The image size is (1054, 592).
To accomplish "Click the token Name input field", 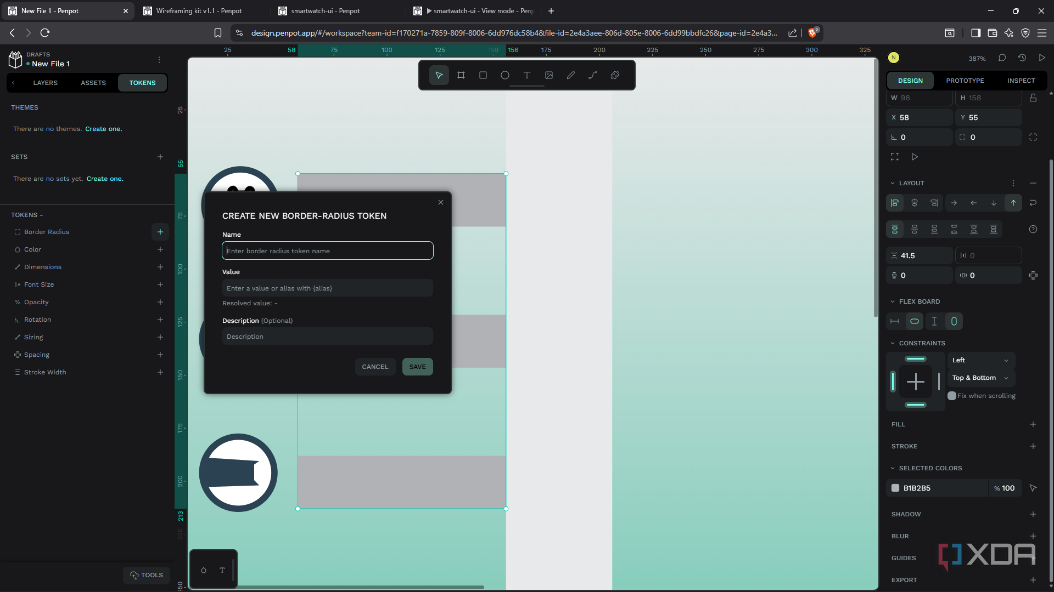I will [x=328, y=251].
